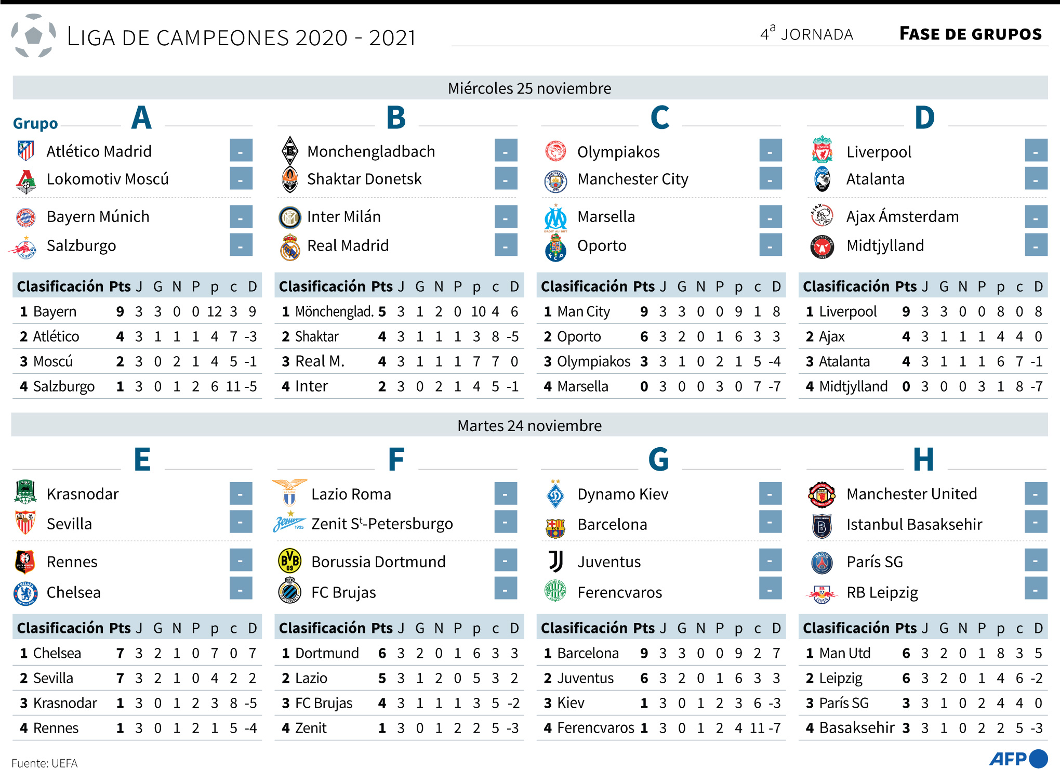This screenshot has width=1060, height=780.
Task: Click the Juventus logo
Action: pos(555,561)
